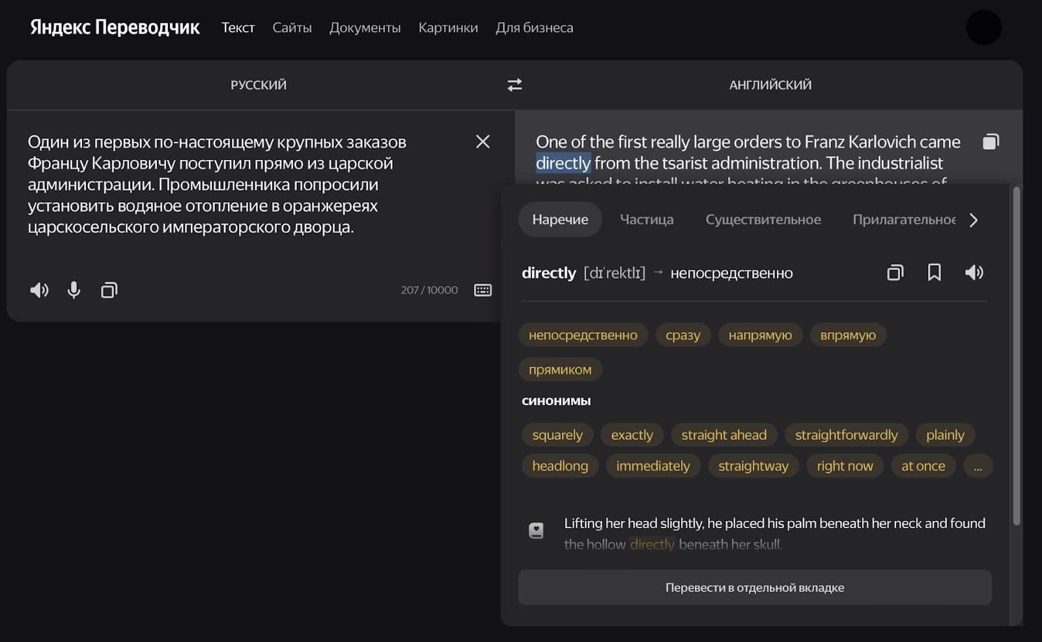
Task: Expand more synonyms with the ellipsis chip
Action: pyautogui.click(x=978, y=466)
